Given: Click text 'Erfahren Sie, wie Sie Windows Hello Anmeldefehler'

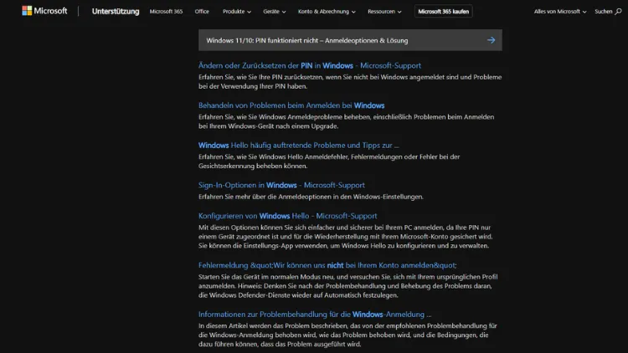Looking at the screenshot, I should (x=329, y=161).
